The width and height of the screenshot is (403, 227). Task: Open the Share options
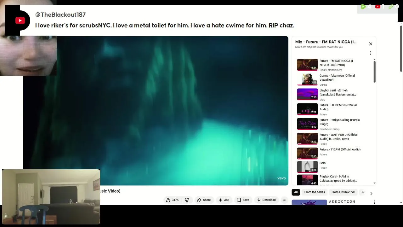pos(204,200)
